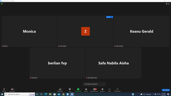
Task: Open Whiteboards
Action: click(x=118, y=90)
